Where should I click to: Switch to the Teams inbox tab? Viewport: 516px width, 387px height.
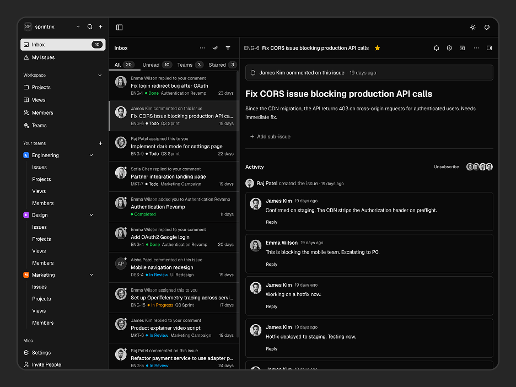(x=190, y=65)
